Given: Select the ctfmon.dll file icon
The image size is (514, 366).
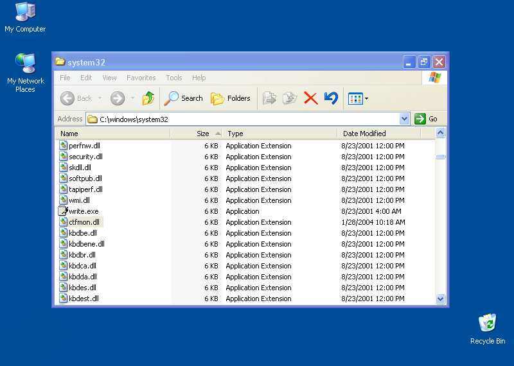Looking at the screenshot, I should 63,222.
